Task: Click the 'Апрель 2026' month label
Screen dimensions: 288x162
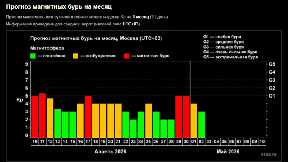Action: (110, 151)
